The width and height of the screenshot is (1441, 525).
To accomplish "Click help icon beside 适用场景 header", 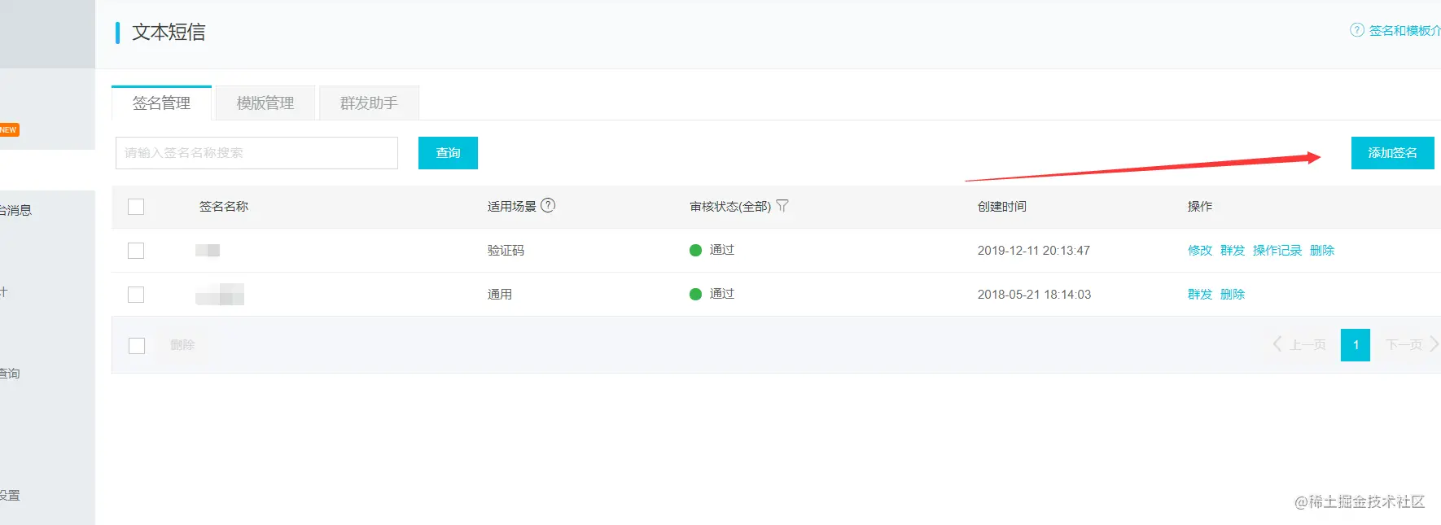I will tap(548, 205).
